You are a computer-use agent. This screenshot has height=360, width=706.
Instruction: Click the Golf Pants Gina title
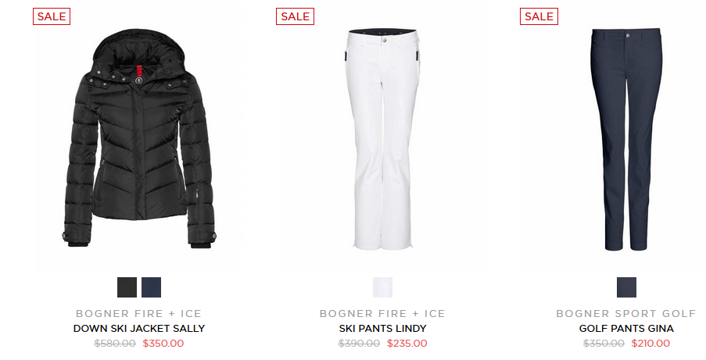point(626,329)
